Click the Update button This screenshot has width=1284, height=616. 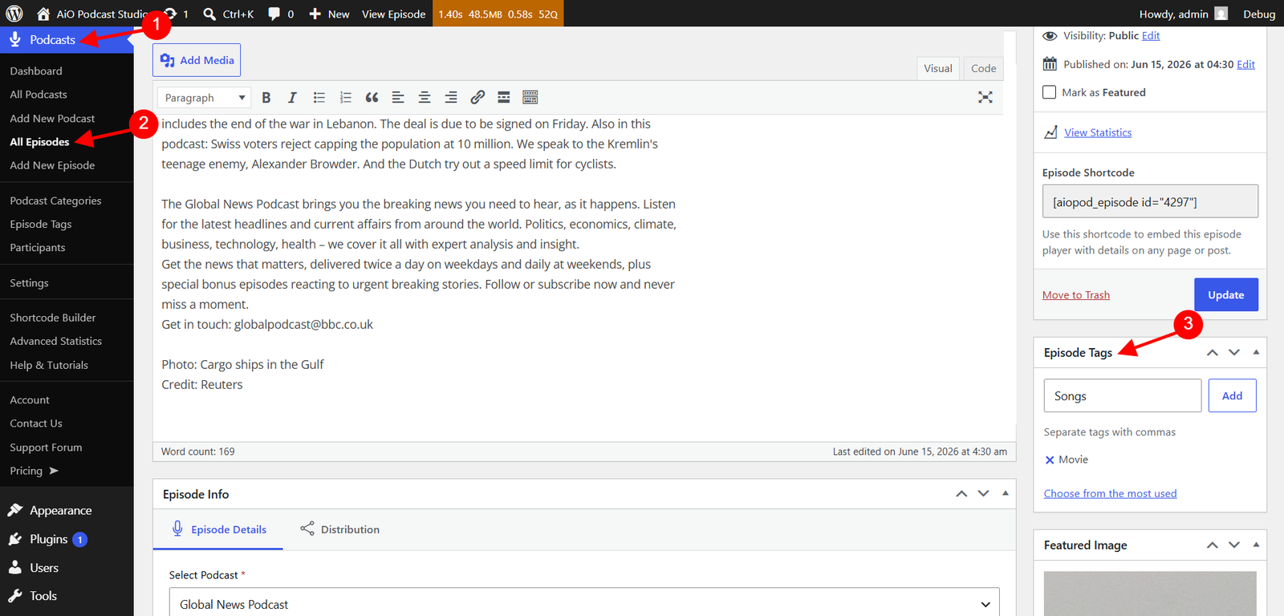tap(1226, 294)
